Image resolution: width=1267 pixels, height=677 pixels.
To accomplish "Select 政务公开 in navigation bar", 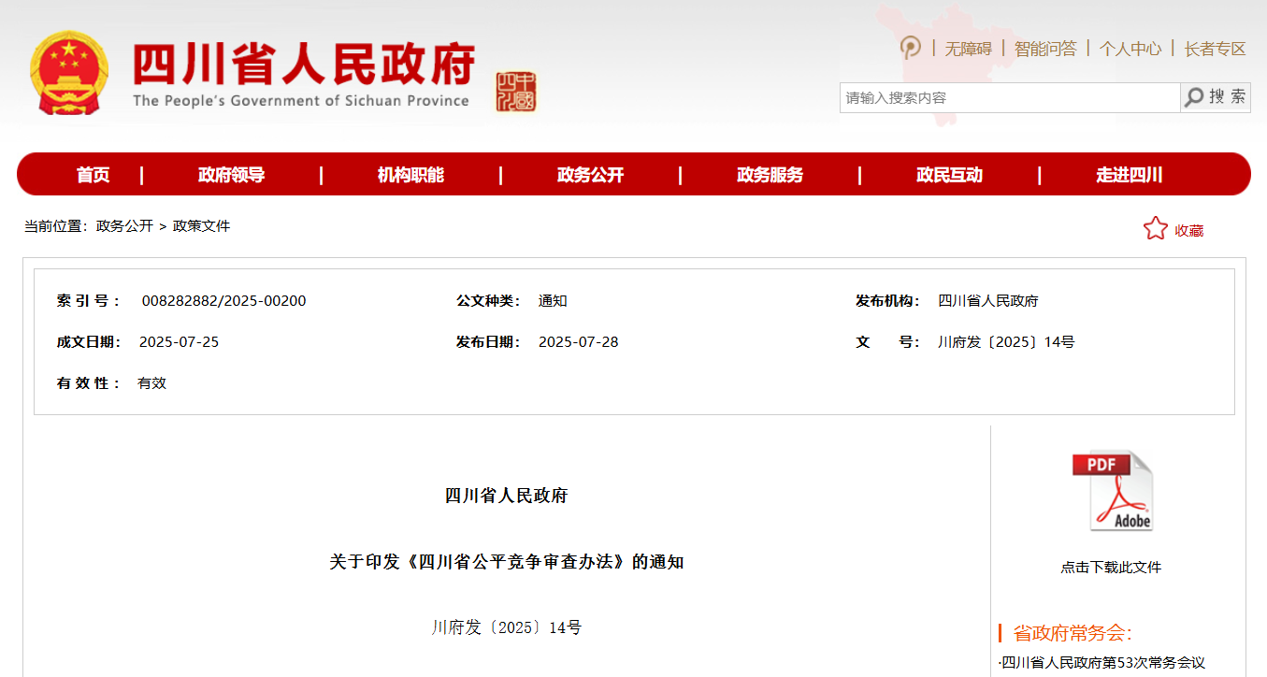I will tap(590, 175).
